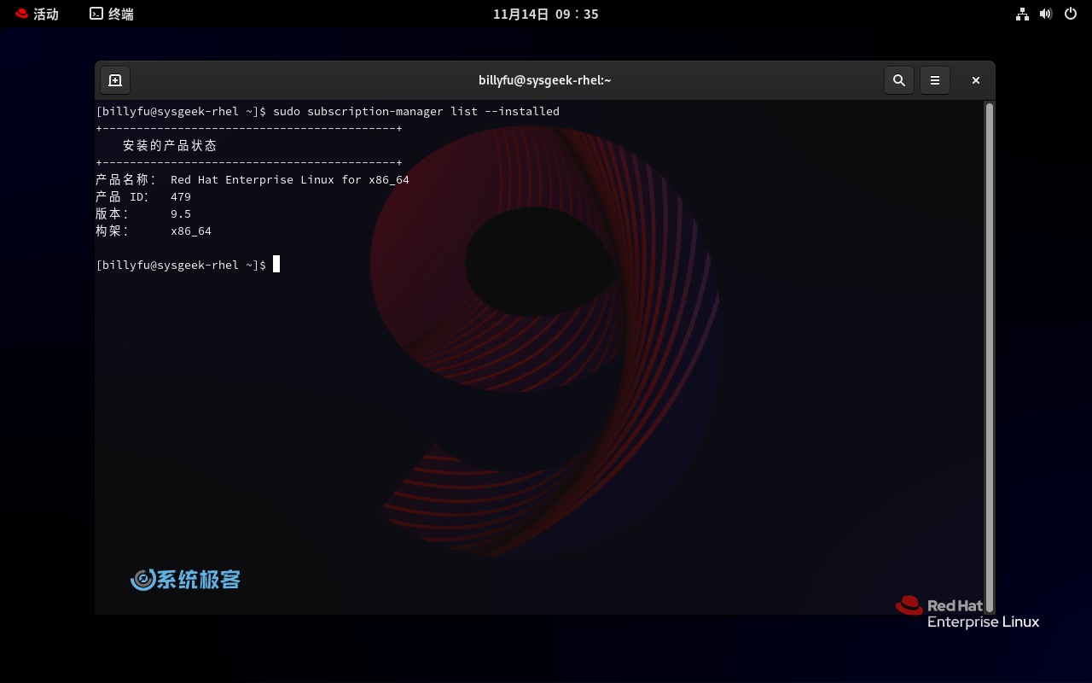The width and height of the screenshot is (1092, 683).
Task: Click the product ID value '479'
Action: [x=181, y=196]
